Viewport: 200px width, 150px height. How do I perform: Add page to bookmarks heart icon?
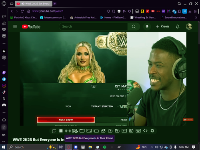click(x=130, y=11)
